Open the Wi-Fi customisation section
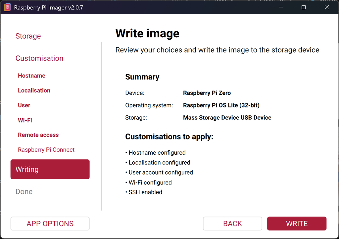The image size is (339, 239). 25,120
